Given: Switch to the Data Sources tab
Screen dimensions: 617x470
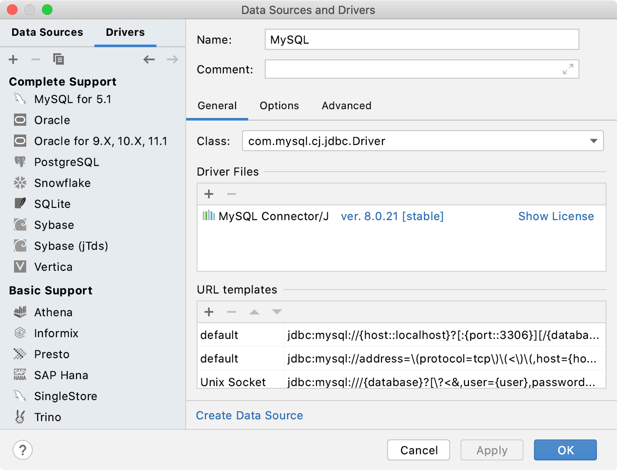Looking at the screenshot, I should coord(47,32).
